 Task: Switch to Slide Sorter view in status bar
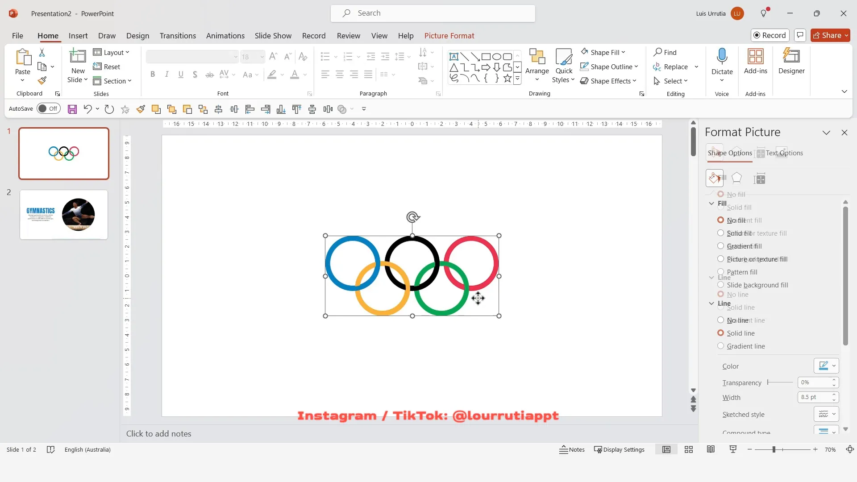[689, 450]
